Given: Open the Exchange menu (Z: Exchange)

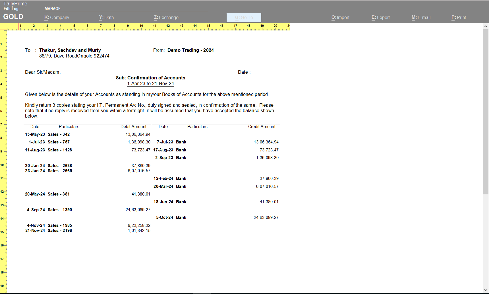Looking at the screenshot, I should [166, 17].
